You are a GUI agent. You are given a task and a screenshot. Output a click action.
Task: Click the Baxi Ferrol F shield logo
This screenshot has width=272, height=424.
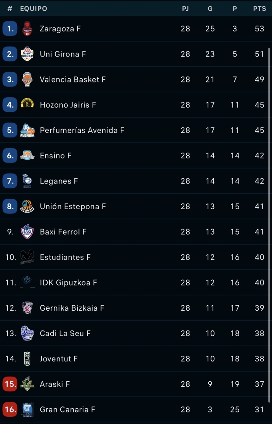tap(27, 232)
